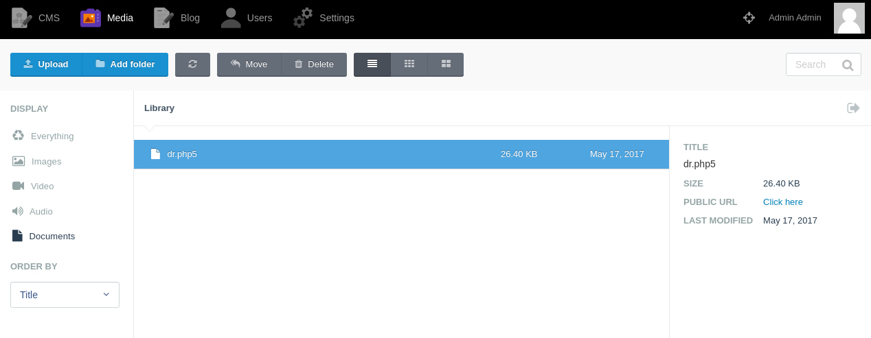Click the exit arrow icon beside Library
The width and height of the screenshot is (871, 338).
point(853,108)
